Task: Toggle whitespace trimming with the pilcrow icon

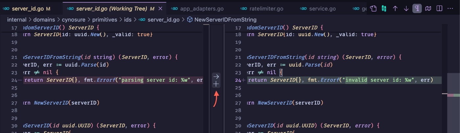Action: [x=417, y=8]
